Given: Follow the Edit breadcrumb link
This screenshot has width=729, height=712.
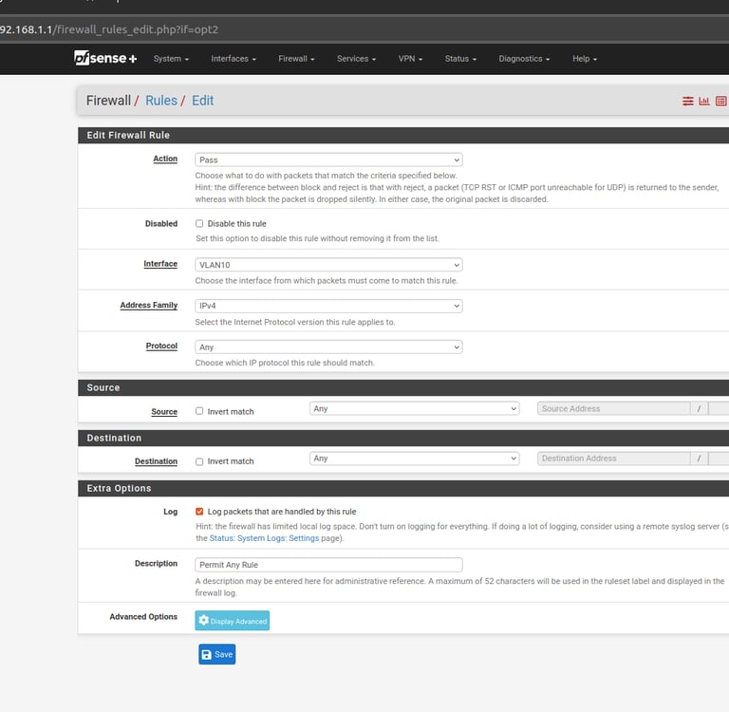Looking at the screenshot, I should [x=203, y=101].
